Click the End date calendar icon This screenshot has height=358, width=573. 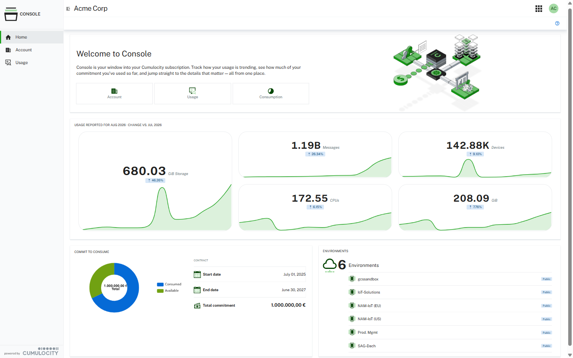coord(197,290)
